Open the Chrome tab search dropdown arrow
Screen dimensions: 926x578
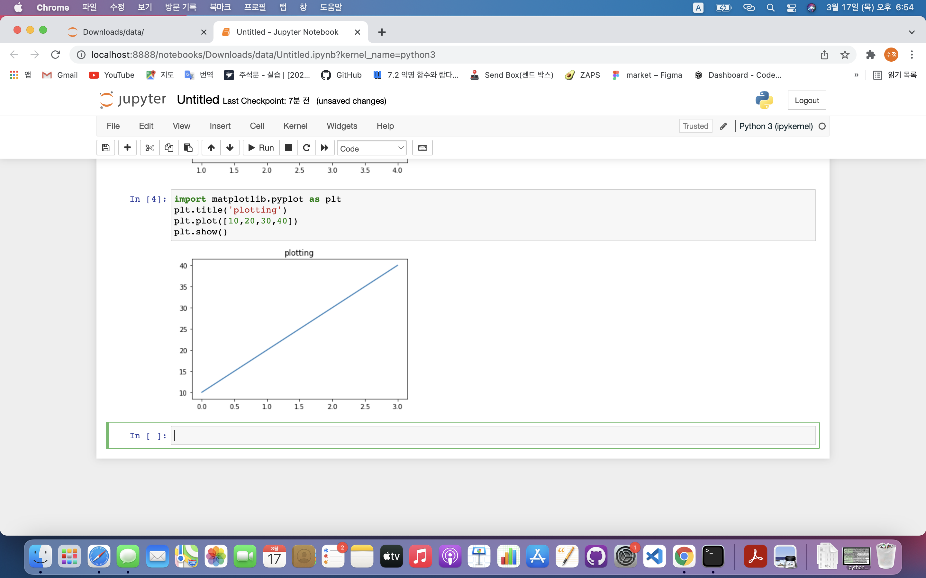coord(912,32)
